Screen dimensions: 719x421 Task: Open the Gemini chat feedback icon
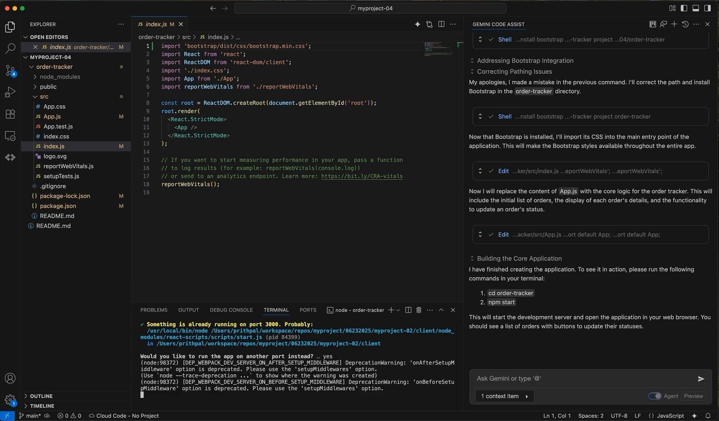(663, 24)
